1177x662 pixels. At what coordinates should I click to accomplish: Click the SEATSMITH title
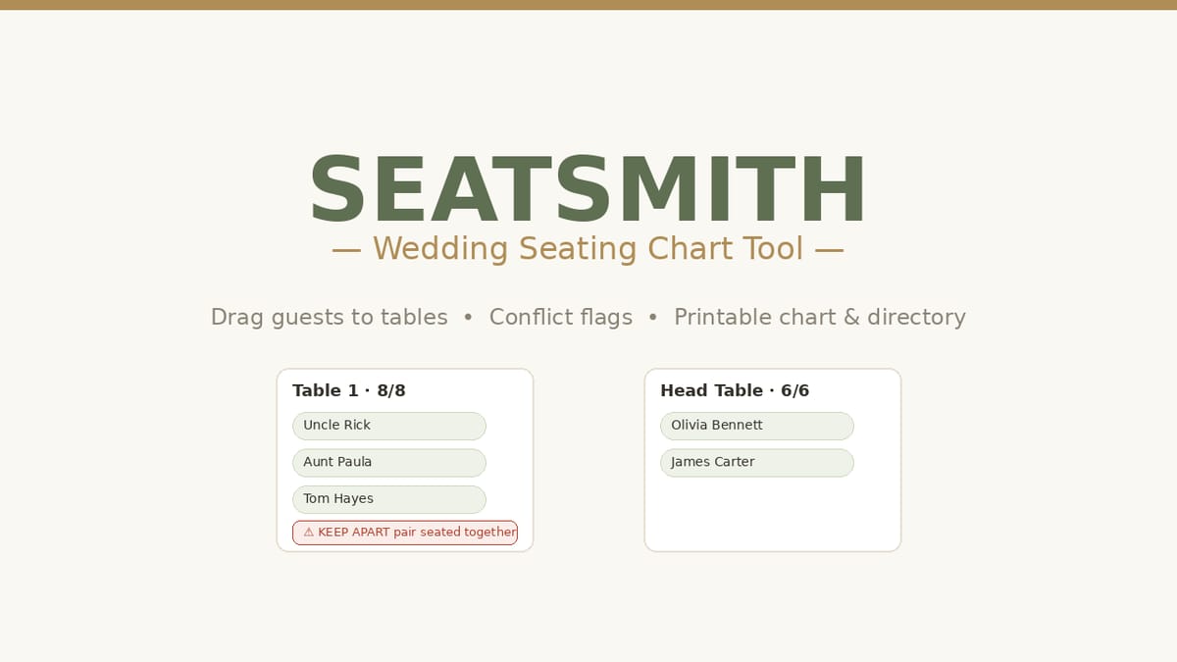pos(588,190)
